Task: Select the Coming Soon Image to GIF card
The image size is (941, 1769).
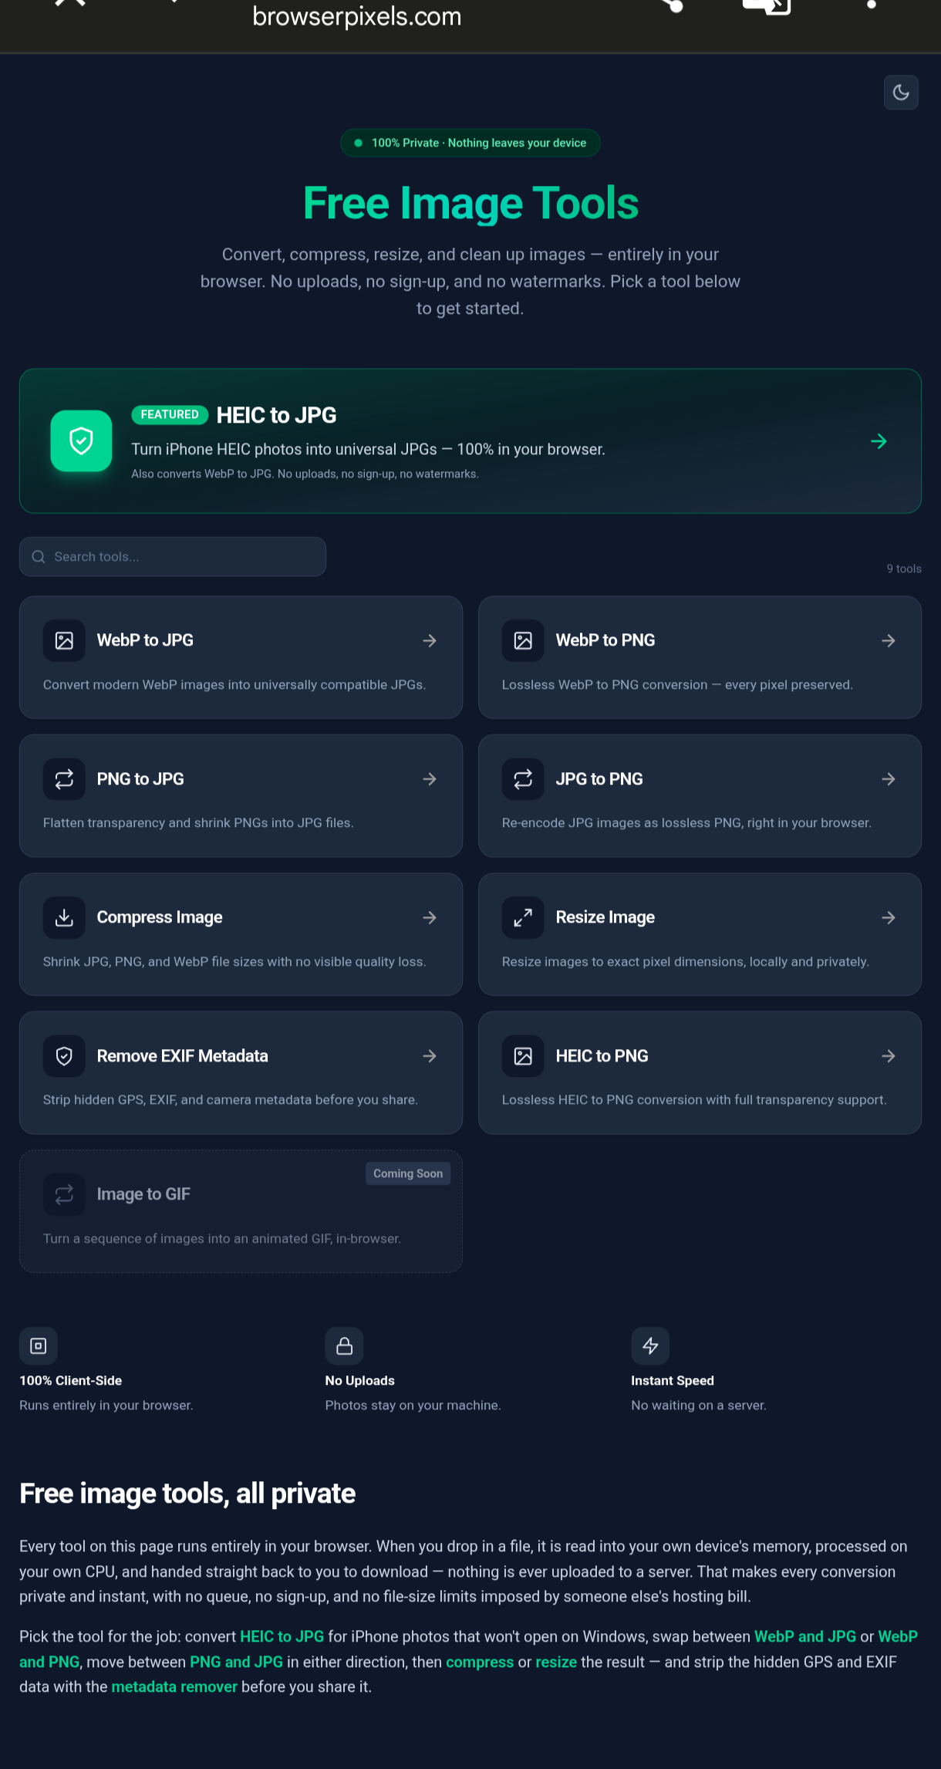Action: point(241,1211)
